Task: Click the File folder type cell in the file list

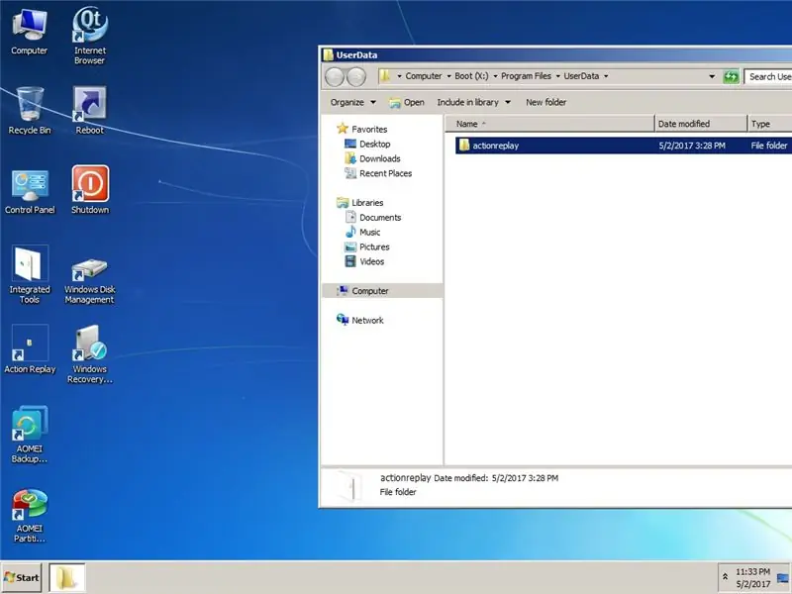Action: click(769, 146)
